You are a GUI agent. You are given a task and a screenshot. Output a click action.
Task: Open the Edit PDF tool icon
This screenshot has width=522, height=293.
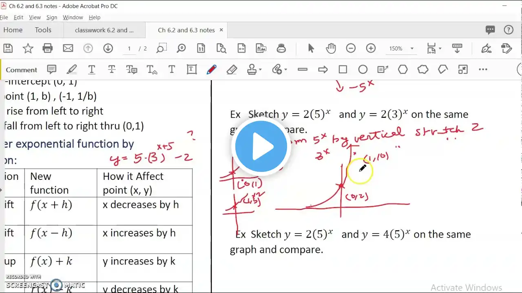(506, 48)
